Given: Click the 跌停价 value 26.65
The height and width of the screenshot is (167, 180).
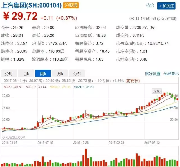Looking at the screenshot, I should point(22,51).
